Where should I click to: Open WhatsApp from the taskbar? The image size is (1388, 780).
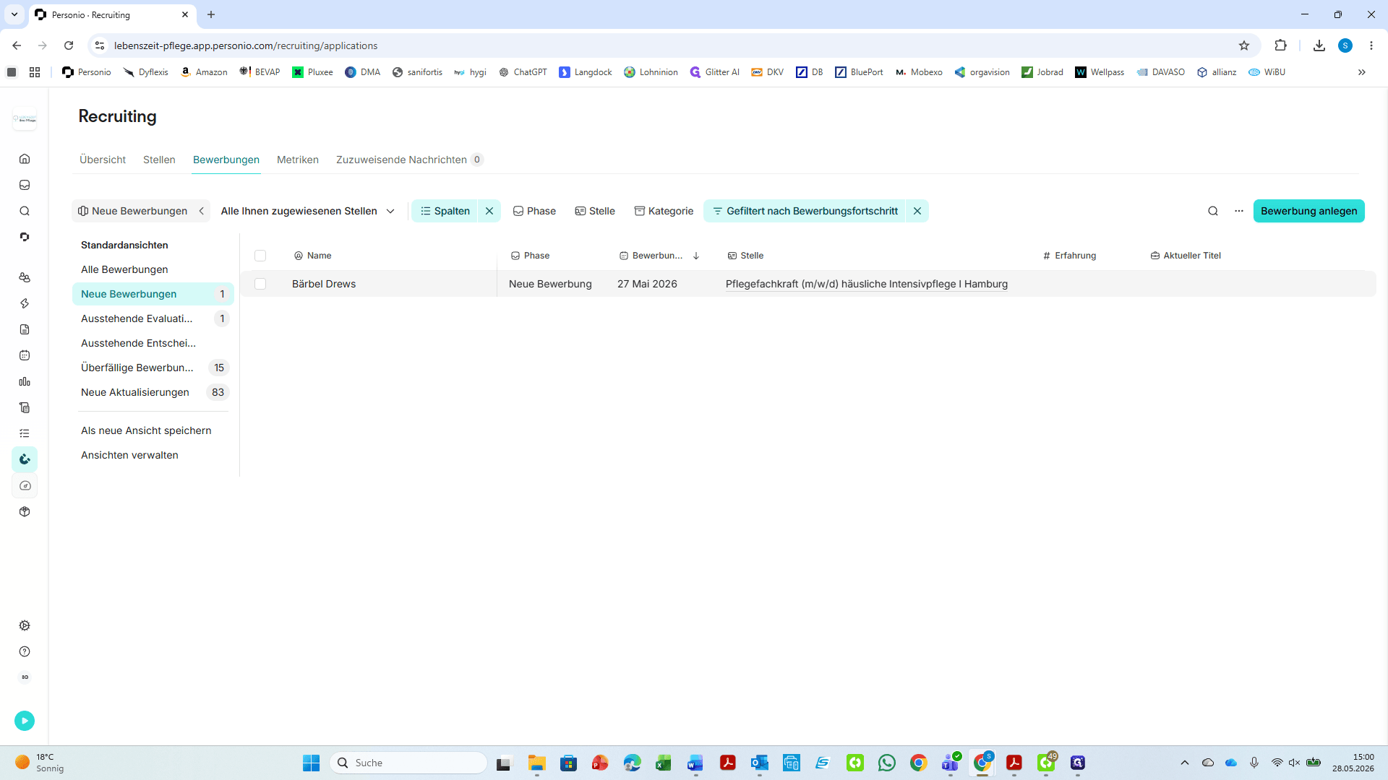(887, 763)
